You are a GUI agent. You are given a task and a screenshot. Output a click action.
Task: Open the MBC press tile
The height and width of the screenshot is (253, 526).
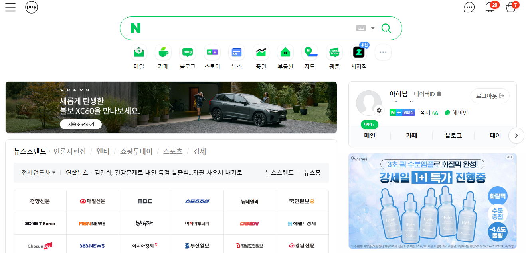[x=145, y=201]
